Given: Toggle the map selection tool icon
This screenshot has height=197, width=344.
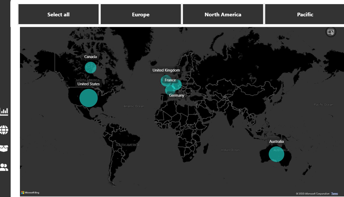Looking at the screenshot, I should tap(331, 32).
